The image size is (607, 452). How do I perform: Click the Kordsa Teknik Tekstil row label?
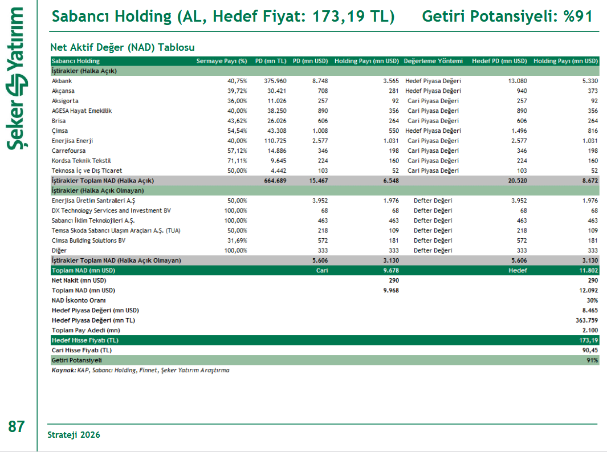click(81, 161)
